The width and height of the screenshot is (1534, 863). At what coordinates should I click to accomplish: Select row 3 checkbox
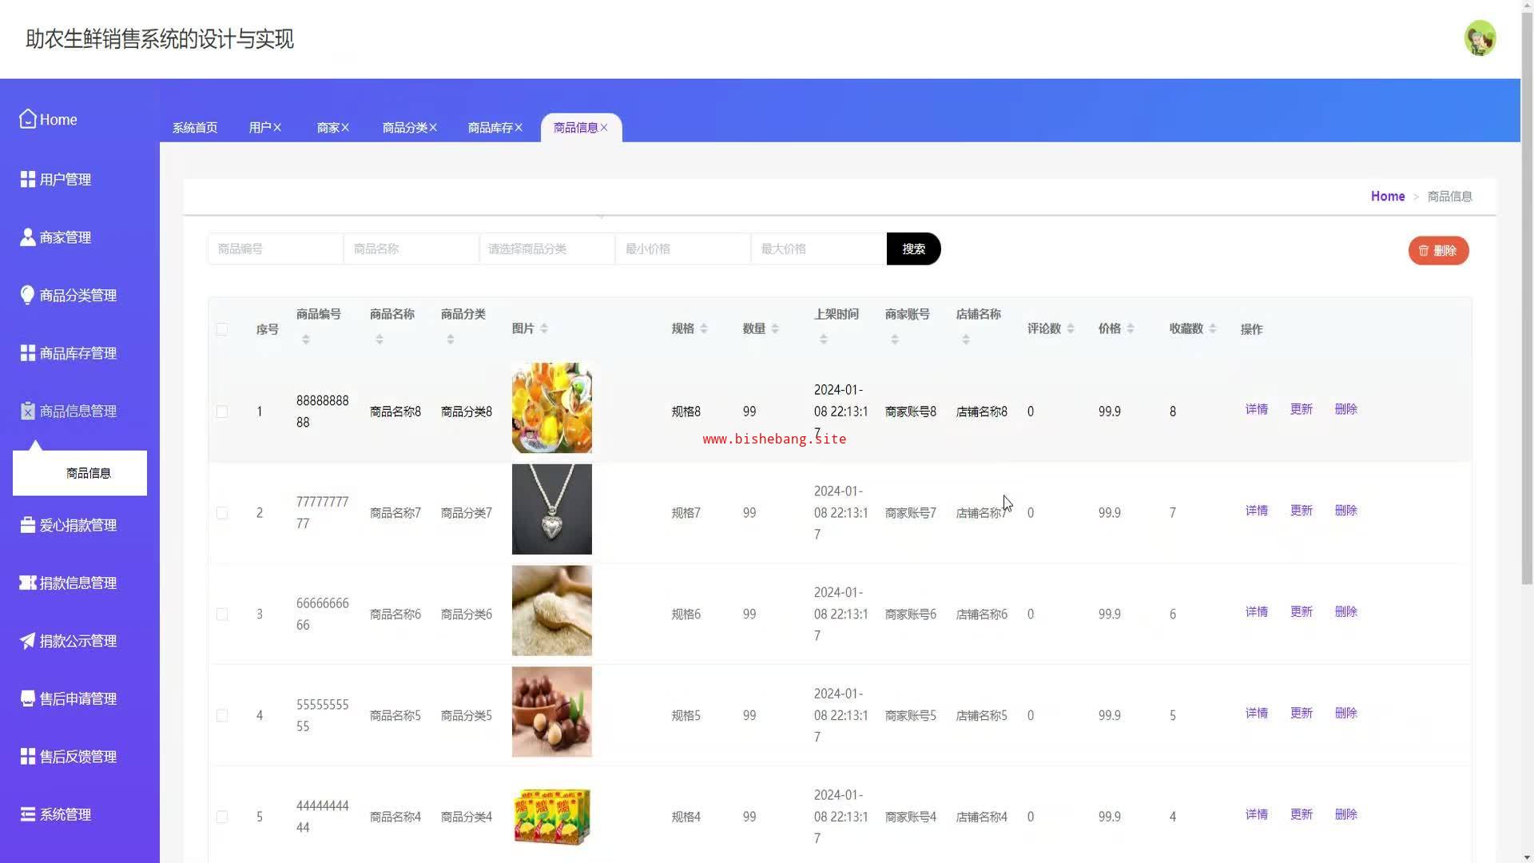click(x=222, y=614)
